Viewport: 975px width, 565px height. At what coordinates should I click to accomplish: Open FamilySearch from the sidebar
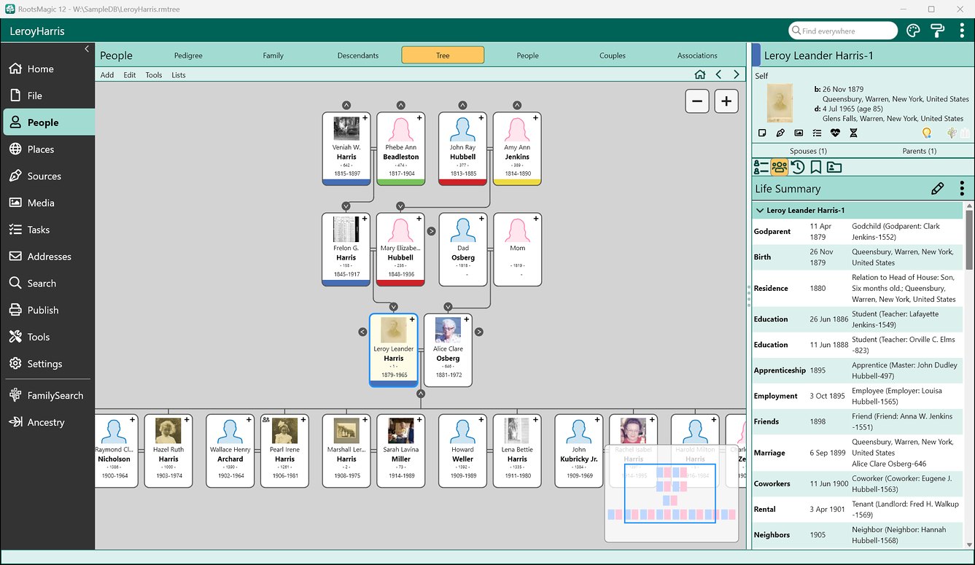[47, 395]
